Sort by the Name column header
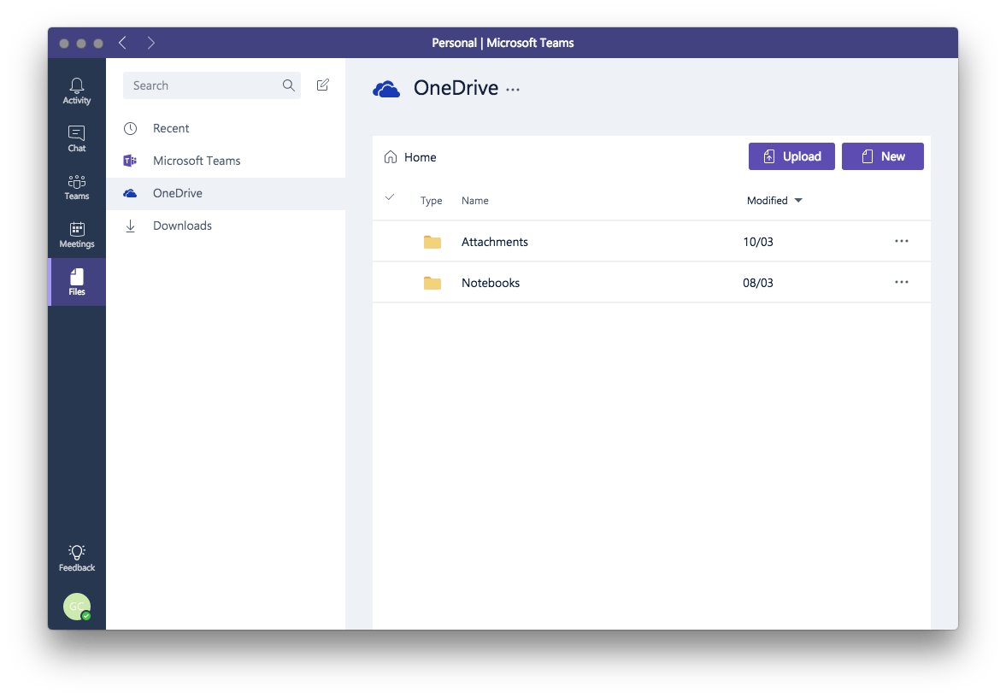Viewport: 1006px width, 698px height. tap(474, 201)
